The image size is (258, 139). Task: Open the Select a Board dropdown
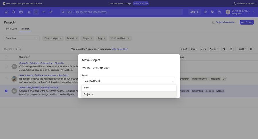tap(129, 81)
